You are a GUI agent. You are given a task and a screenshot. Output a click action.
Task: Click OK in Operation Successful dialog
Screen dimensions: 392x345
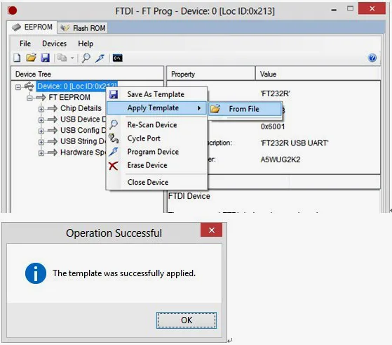point(187,320)
